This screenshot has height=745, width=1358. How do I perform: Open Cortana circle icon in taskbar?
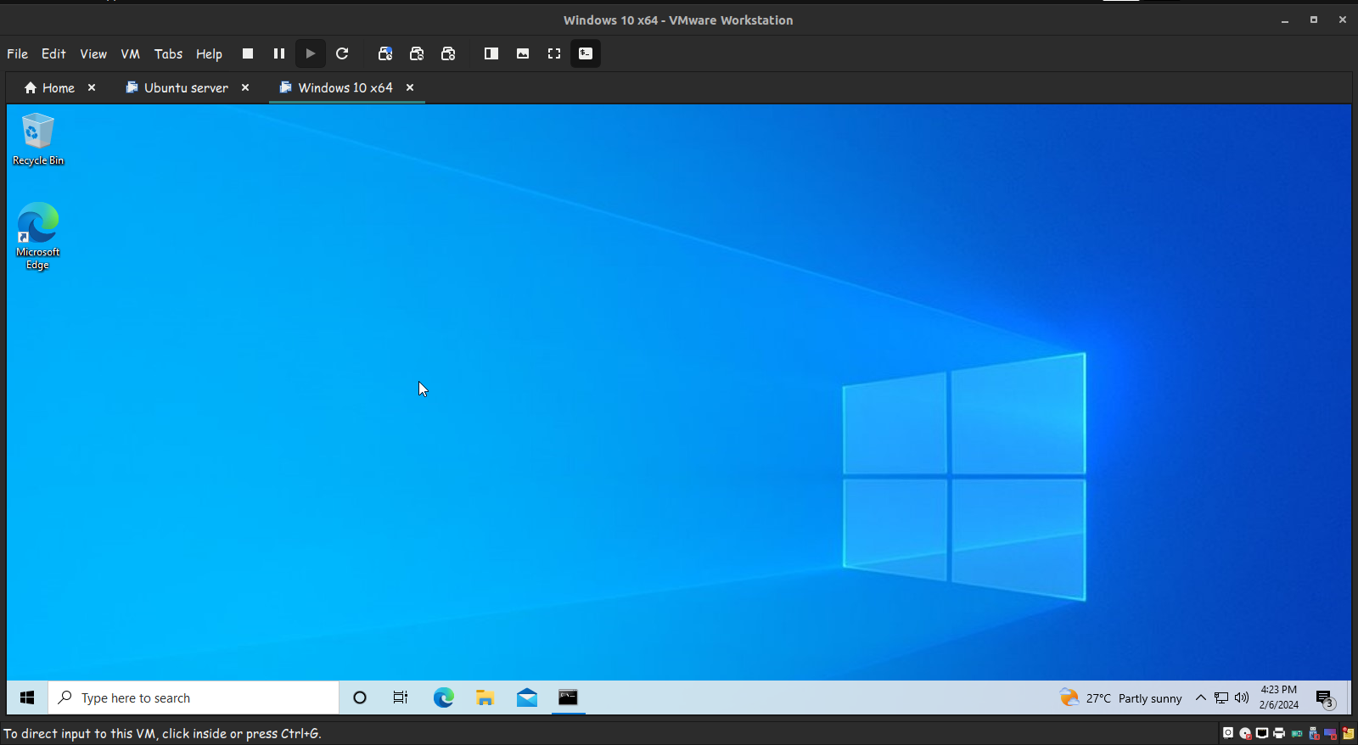click(360, 697)
